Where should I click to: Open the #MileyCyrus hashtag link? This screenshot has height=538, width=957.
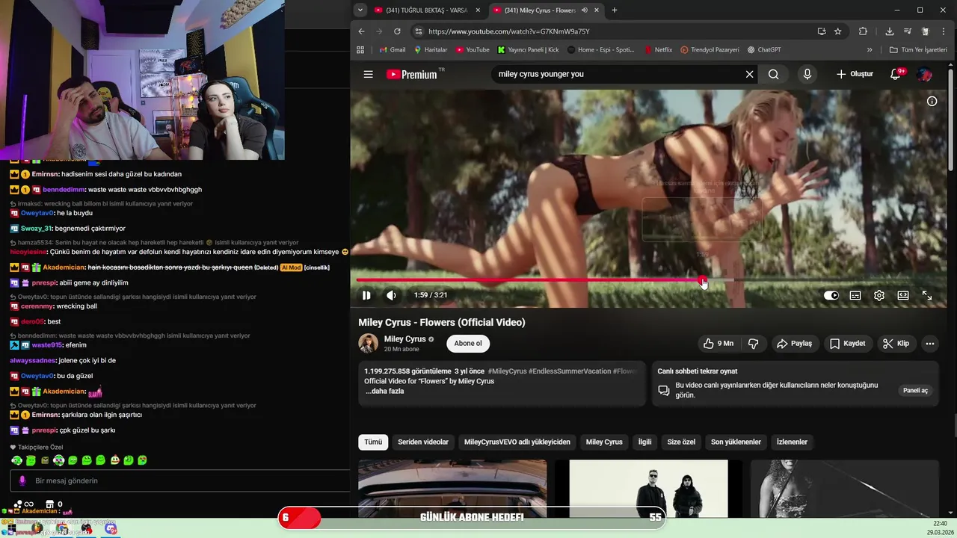click(x=508, y=371)
